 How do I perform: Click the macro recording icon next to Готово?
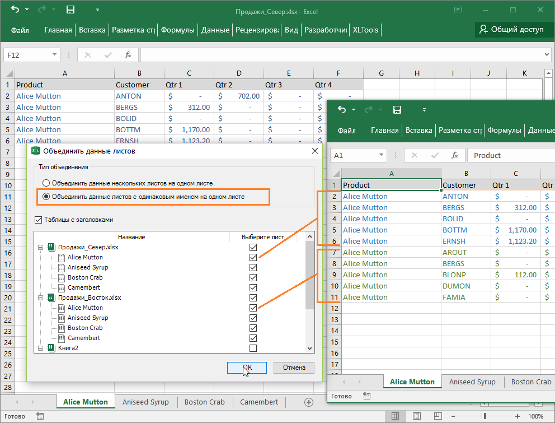tap(39, 416)
